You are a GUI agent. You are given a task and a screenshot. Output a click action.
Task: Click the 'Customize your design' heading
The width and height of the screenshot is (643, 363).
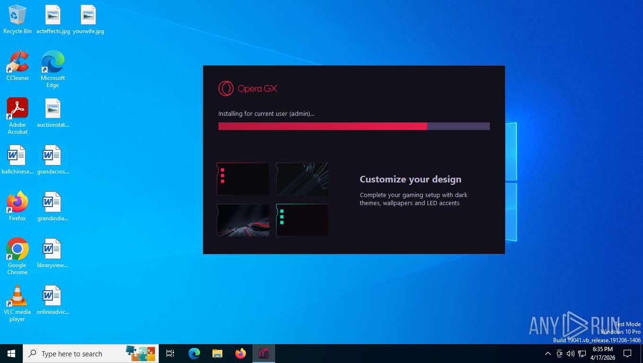pos(410,179)
